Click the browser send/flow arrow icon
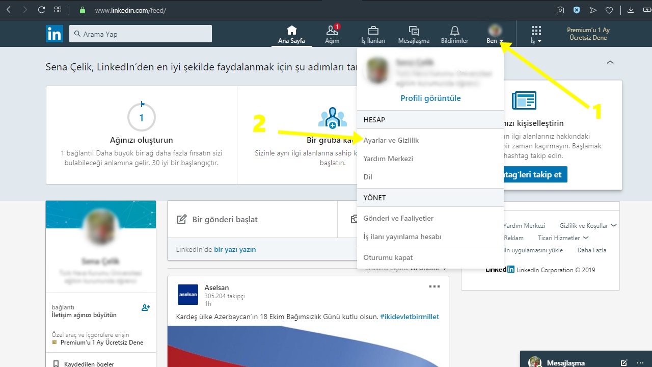Image resolution: width=652 pixels, height=367 pixels. coord(593,10)
